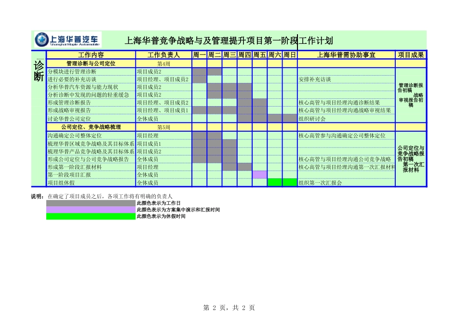The image size is (458, 324).
Task: Click the 周六 column header
Action: point(275,54)
